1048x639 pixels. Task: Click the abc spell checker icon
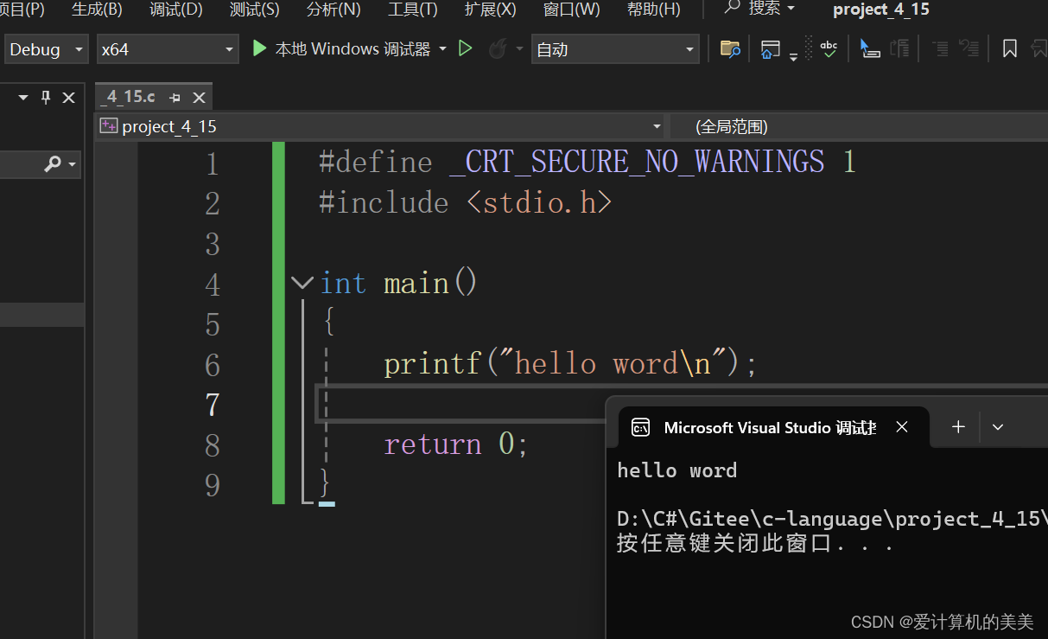click(x=829, y=49)
